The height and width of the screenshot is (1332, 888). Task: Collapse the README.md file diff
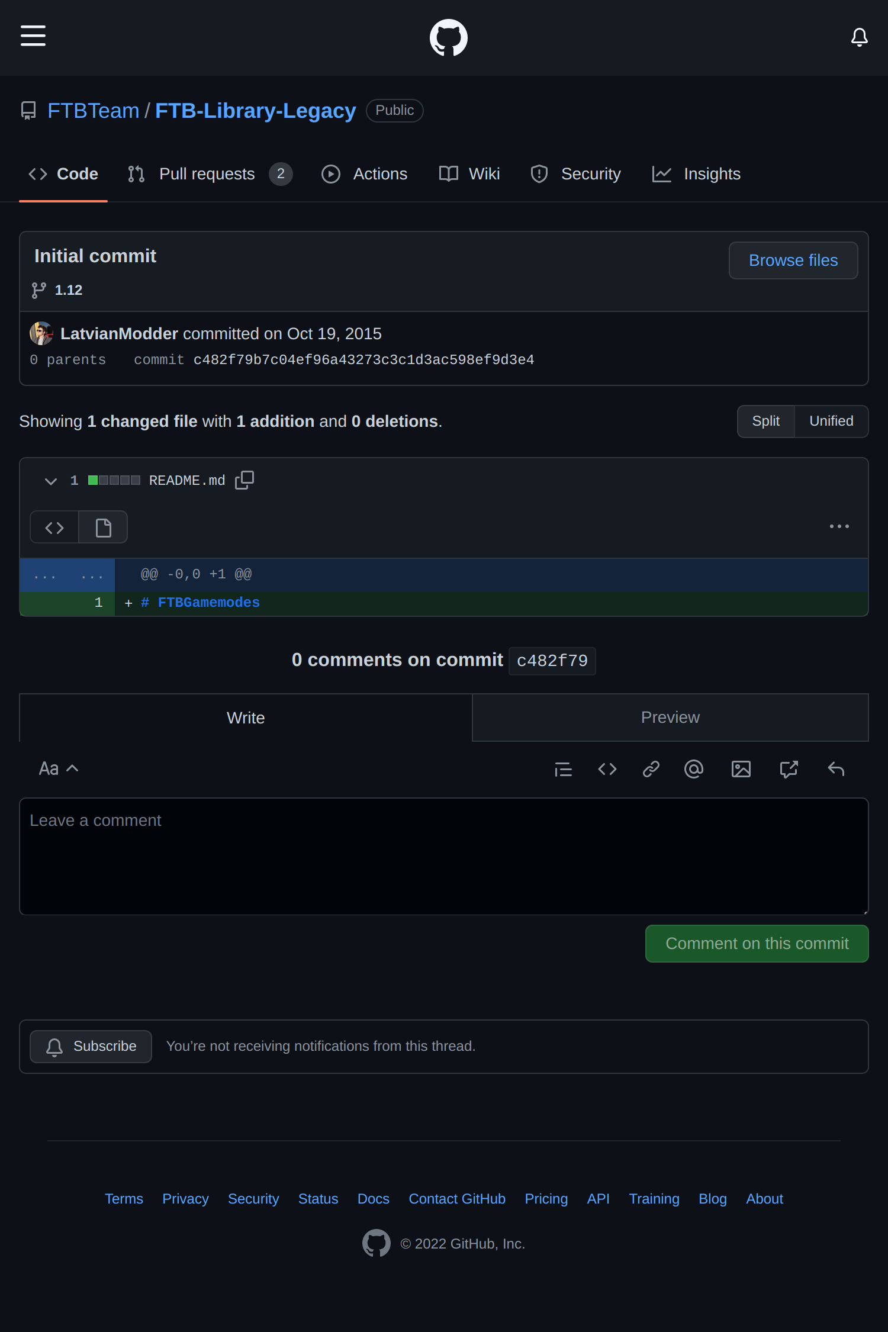(51, 481)
